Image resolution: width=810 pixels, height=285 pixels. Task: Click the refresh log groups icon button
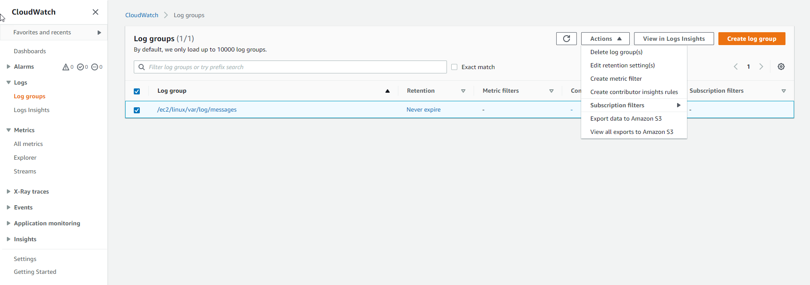pyautogui.click(x=567, y=39)
